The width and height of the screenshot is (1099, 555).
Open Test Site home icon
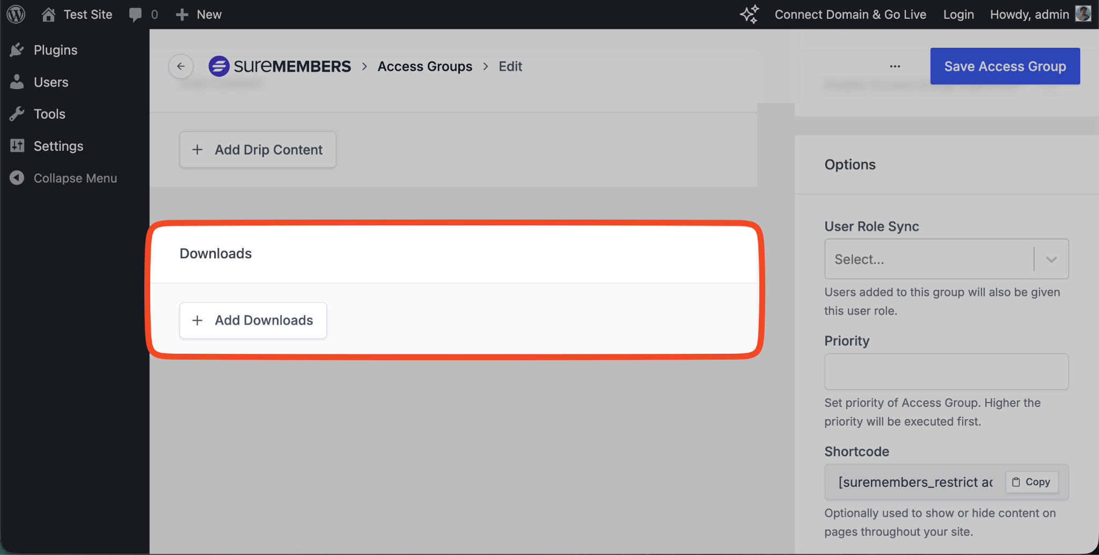point(49,14)
